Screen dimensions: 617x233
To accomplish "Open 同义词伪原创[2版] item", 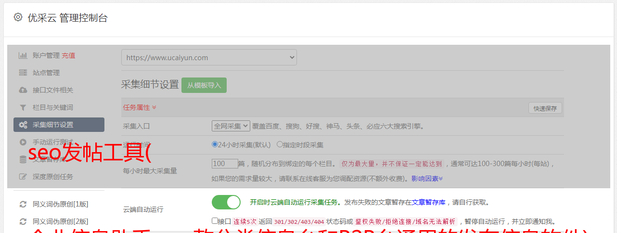I will [x=60, y=221].
